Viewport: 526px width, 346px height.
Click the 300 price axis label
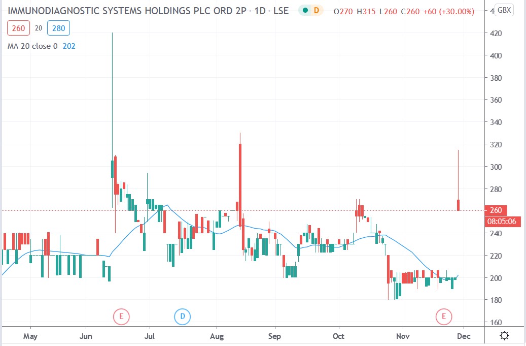coord(496,167)
